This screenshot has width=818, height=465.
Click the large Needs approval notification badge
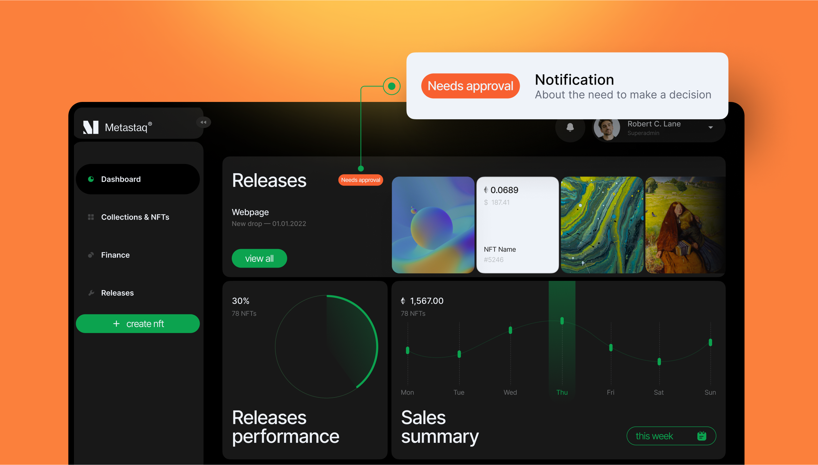[470, 86]
